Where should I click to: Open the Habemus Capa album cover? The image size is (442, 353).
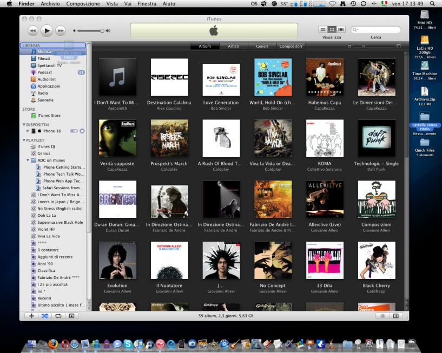coord(325,77)
